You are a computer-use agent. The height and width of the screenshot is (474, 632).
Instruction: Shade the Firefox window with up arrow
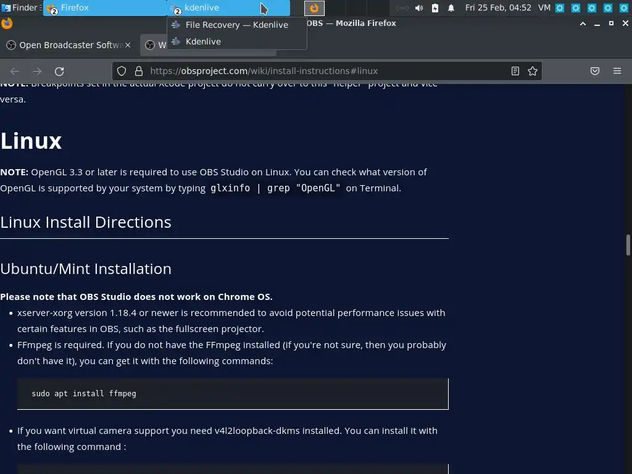pyautogui.click(x=583, y=24)
